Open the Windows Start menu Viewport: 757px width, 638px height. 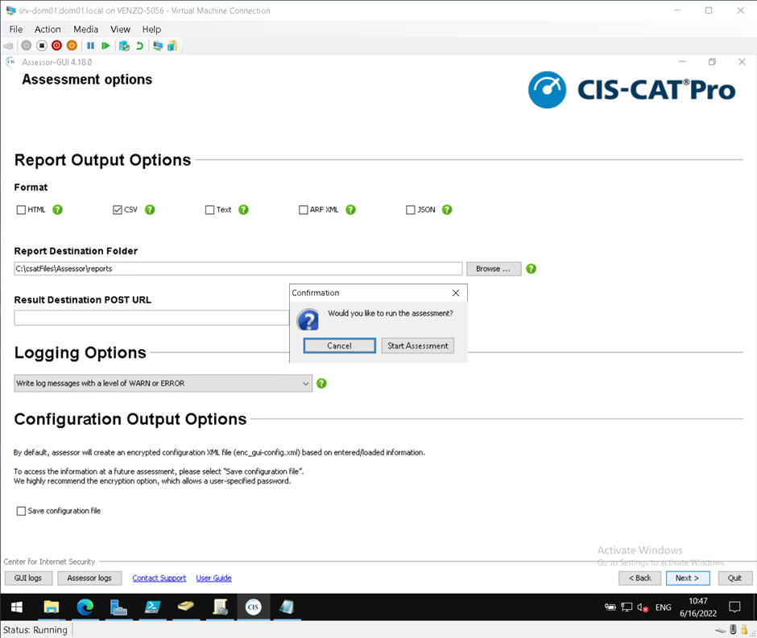pyautogui.click(x=17, y=607)
